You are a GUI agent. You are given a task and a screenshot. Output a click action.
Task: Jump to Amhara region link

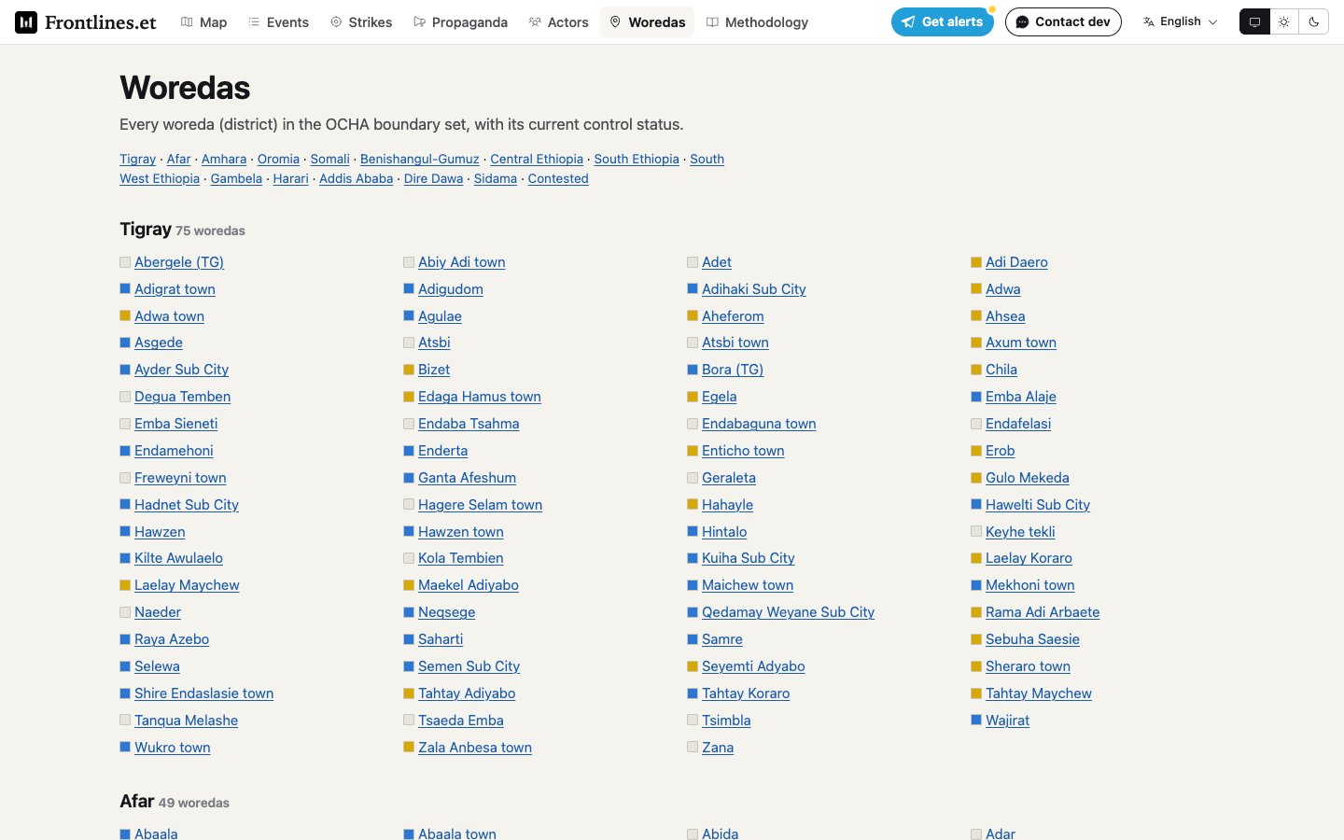224,159
